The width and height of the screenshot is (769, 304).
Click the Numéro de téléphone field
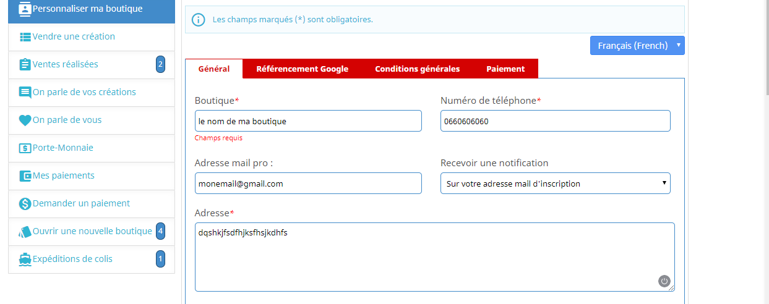click(x=555, y=121)
